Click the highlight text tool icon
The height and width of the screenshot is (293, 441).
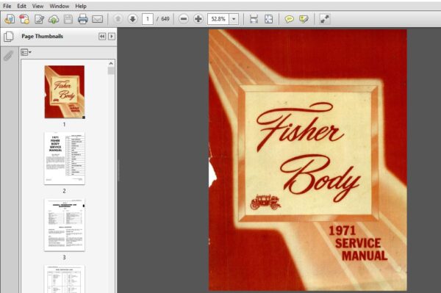click(x=304, y=19)
